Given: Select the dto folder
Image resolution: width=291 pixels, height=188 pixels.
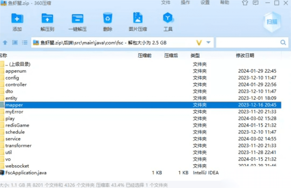Looking at the screenshot, I should point(141,91).
